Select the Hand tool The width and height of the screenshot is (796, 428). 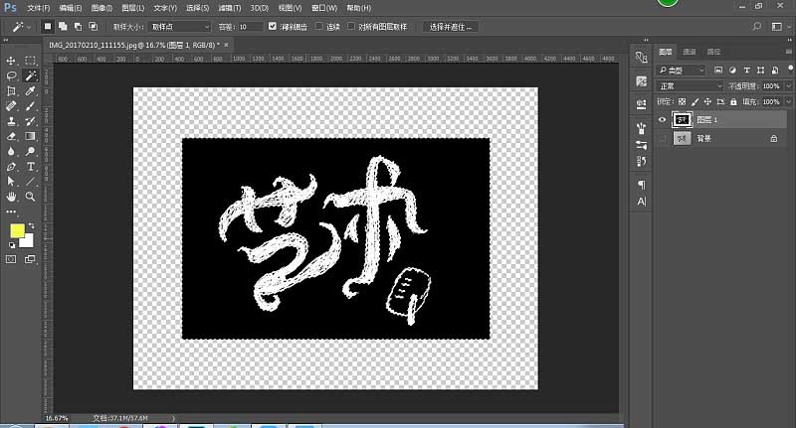[11, 197]
